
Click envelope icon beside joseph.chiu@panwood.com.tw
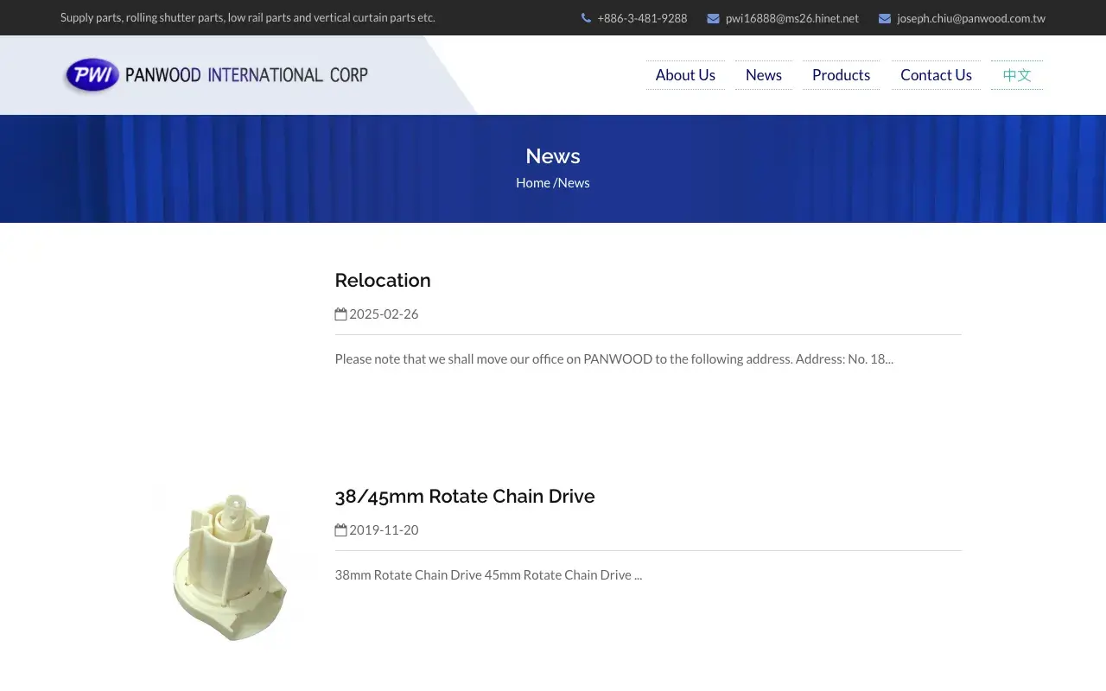point(885,18)
